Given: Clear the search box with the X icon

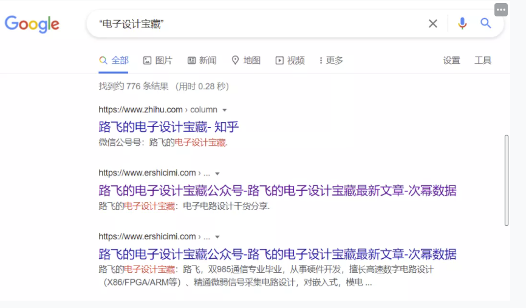Looking at the screenshot, I should 432,24.
